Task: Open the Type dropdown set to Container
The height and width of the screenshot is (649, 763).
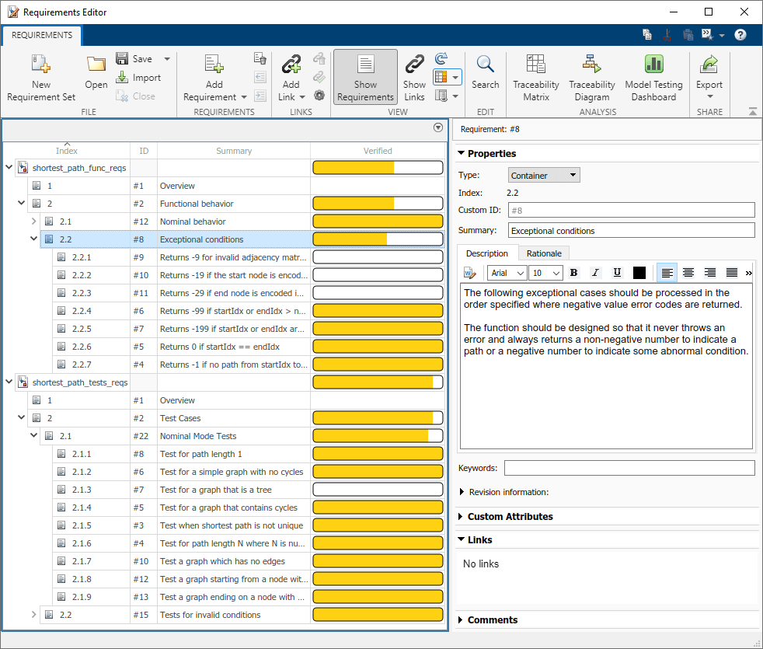Action: pyautogui.click(x=544, y=176)
